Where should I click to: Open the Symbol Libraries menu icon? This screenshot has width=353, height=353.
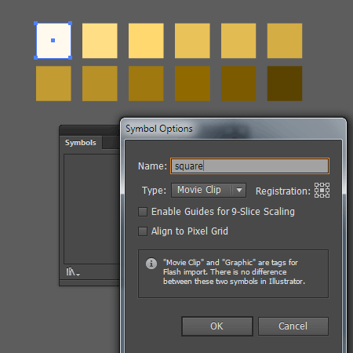(x=73, y=272)
